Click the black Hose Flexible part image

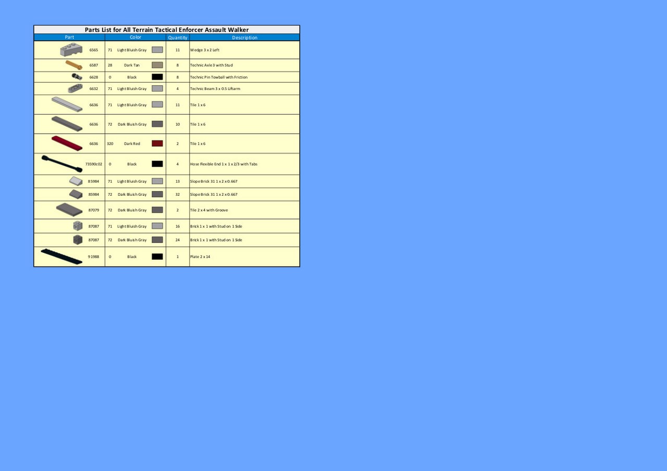[62, 164]
